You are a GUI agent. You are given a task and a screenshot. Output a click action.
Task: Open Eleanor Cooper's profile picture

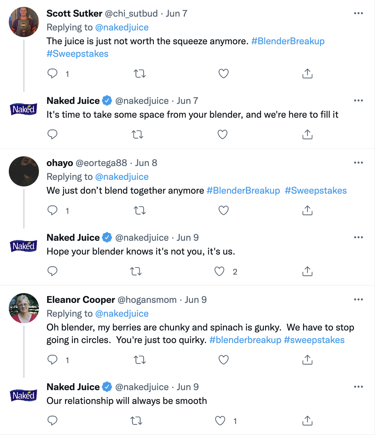click(x=24, y=308)
